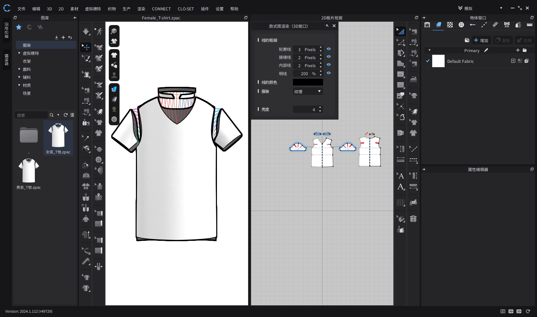Open the 文件 menu

[x=21, y=9]
